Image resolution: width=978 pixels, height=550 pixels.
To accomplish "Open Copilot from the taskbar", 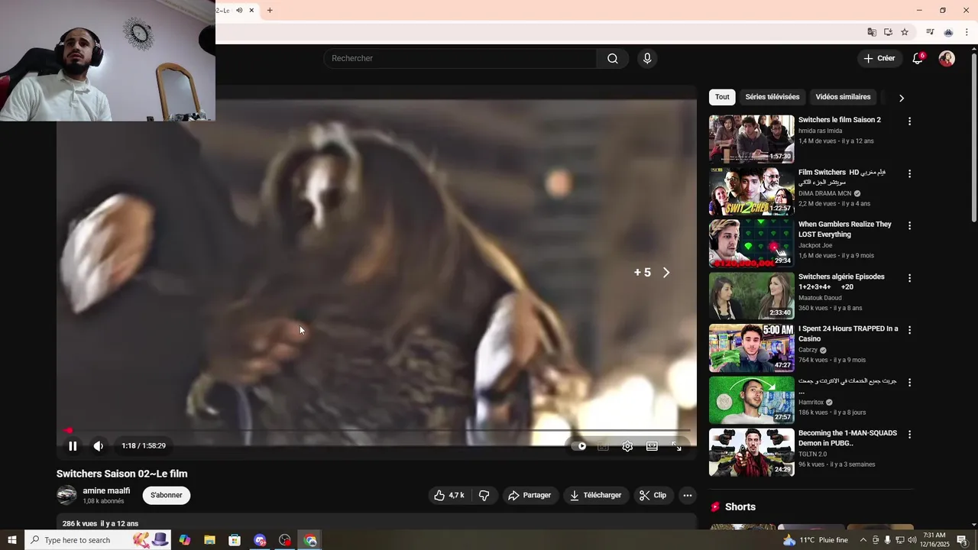I will pos(185,540).
